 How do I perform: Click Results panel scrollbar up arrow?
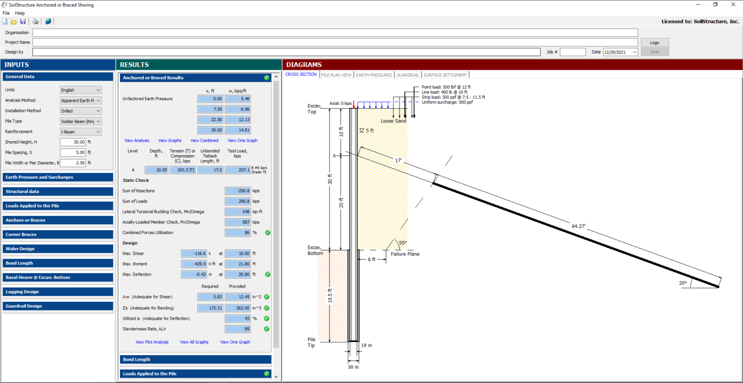coord(276,77)
